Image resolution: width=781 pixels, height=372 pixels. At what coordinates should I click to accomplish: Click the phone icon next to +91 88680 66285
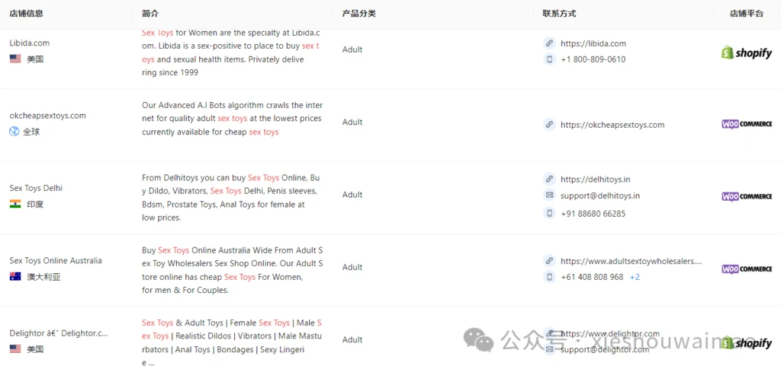[549, 213]
